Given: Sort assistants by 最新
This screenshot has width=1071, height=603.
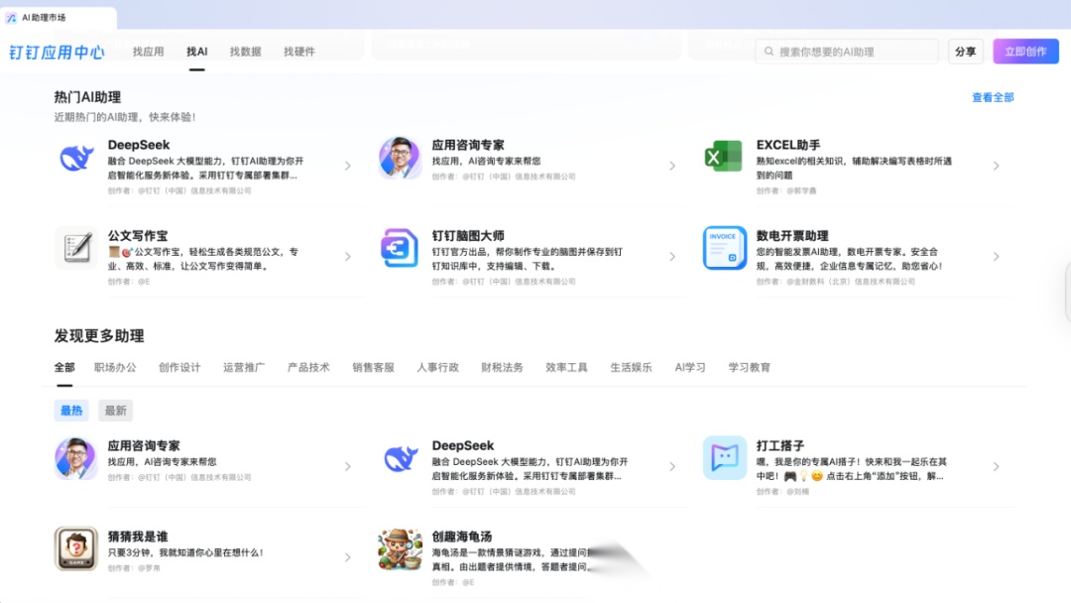Looking at the screenshot, I should (115, 411).
